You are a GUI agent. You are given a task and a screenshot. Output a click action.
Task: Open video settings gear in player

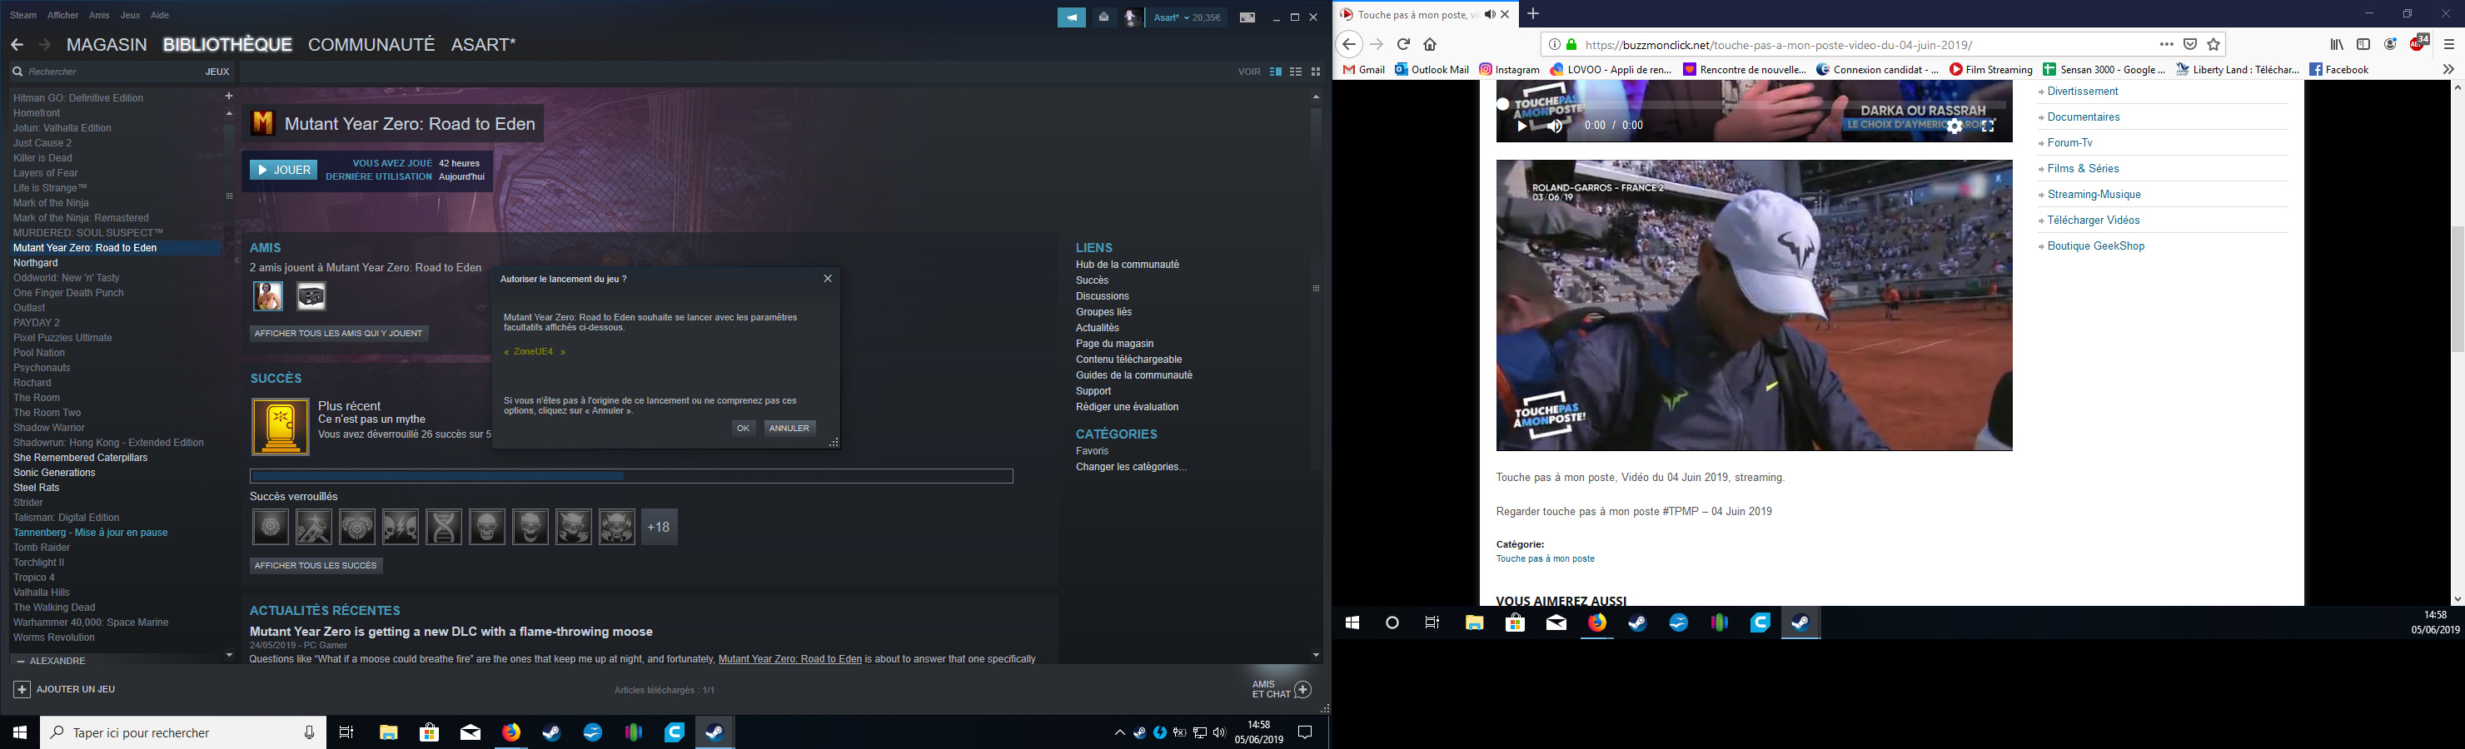pos(1954,126)
